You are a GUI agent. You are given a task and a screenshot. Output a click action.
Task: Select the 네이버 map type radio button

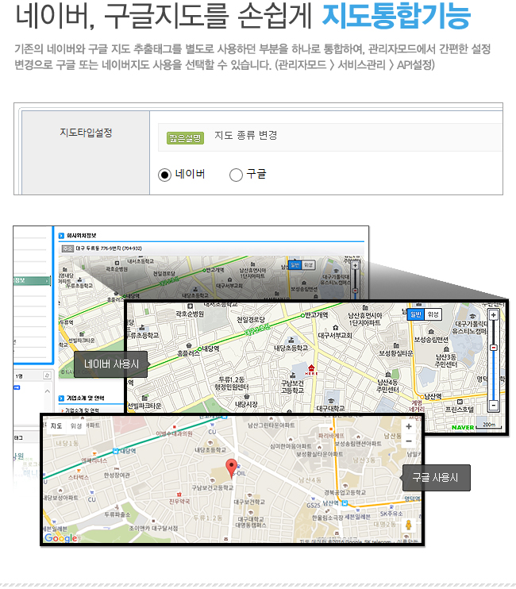(x=164, y=175)
